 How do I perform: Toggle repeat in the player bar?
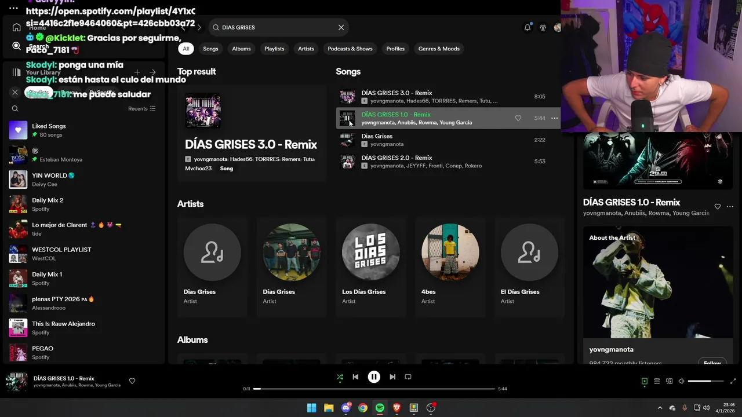[408, 377]
